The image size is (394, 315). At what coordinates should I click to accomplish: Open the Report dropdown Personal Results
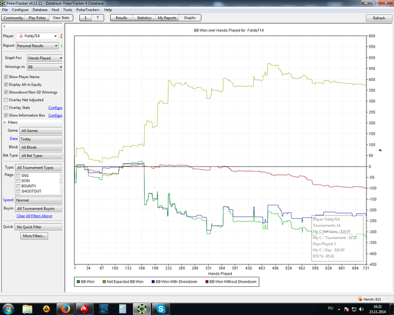(37, 46)
